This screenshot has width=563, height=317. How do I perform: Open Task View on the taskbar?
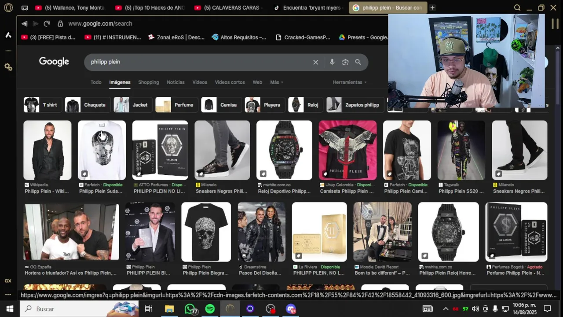point(148,309)
